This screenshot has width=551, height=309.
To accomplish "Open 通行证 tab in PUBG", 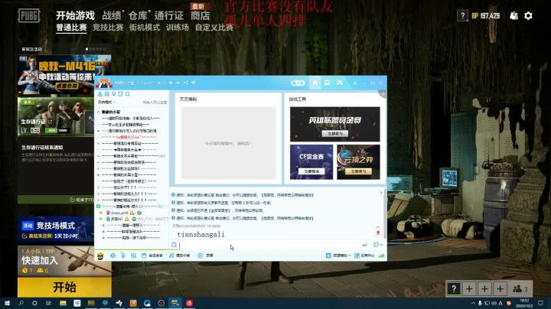I will pos(168,15).
